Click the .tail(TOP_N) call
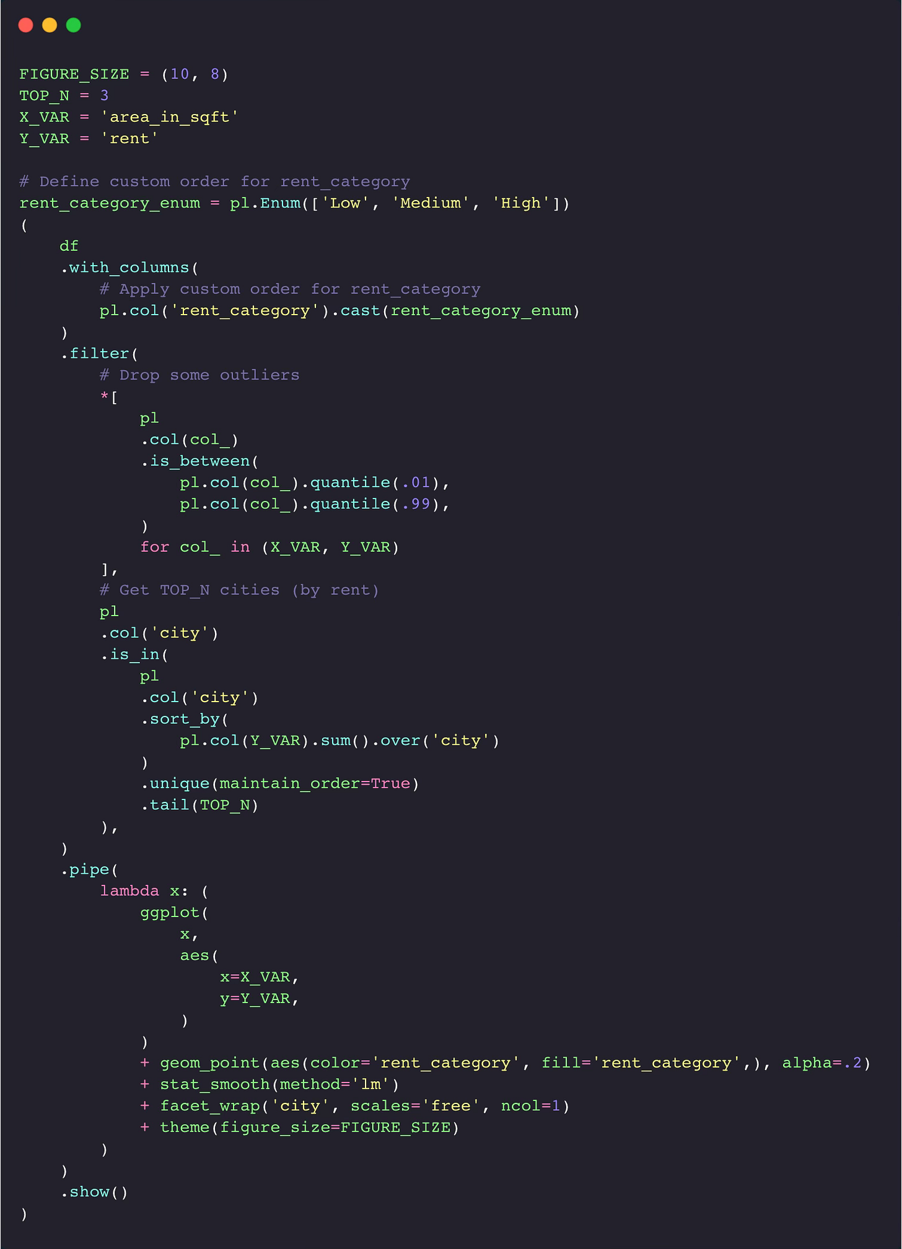902x1249 pixels. [x=199, y=805]
